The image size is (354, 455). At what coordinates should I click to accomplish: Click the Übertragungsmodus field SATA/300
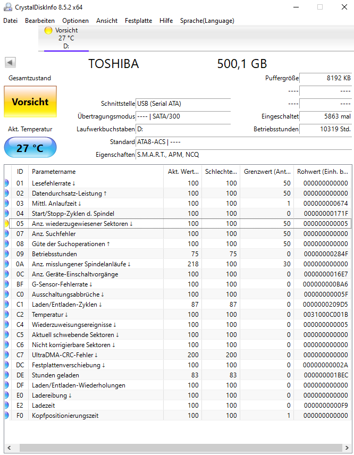pos(183,116)
